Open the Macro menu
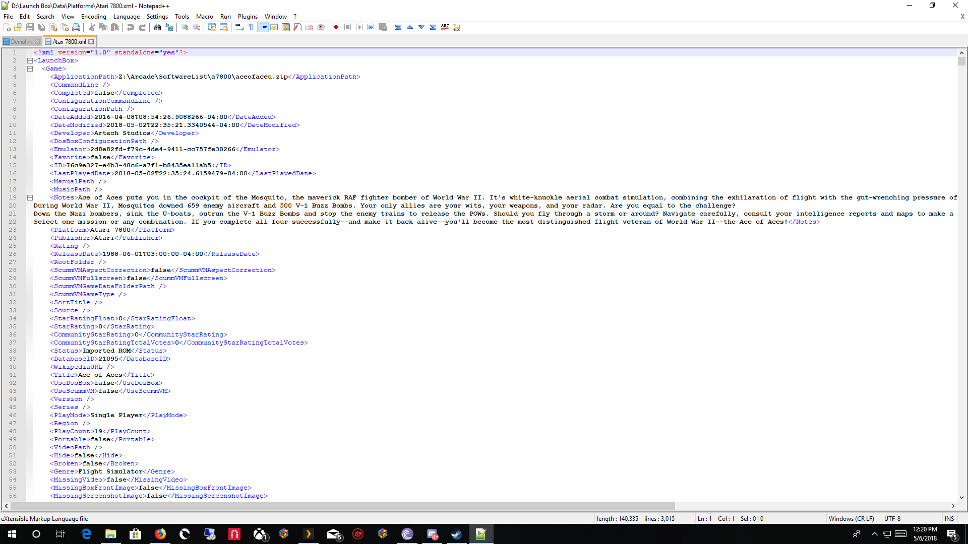Image resolution: width=968 pixels, height=544 pixels. (x=205, y=16)
